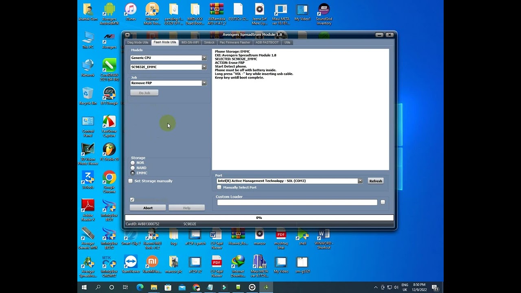Open XiaoMiFlash desktop shortcut
The height and width of the screenshot is (293, 521).
152,265
